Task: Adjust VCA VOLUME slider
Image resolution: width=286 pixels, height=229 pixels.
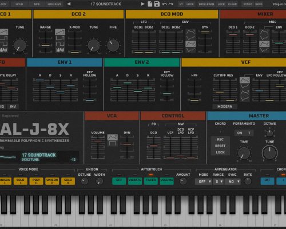Action: tap(98, 141)
